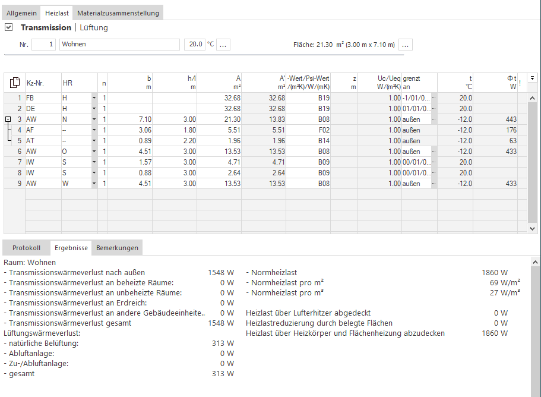This screenshot has width=541, height=397.
Task: Click results panel scroll up arrow
Action: click(x=535, y=262)
